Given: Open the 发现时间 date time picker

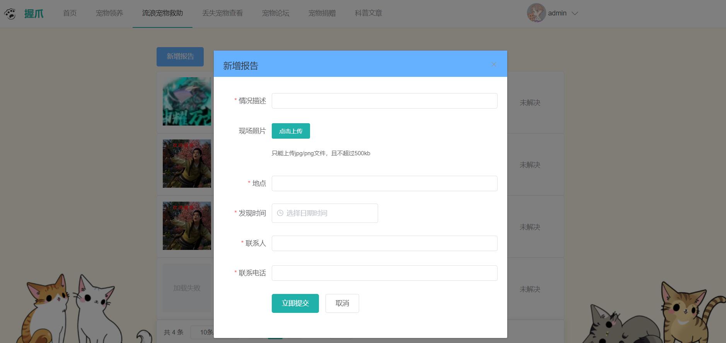Looking at the screenshot, I should tap(325, 213).
